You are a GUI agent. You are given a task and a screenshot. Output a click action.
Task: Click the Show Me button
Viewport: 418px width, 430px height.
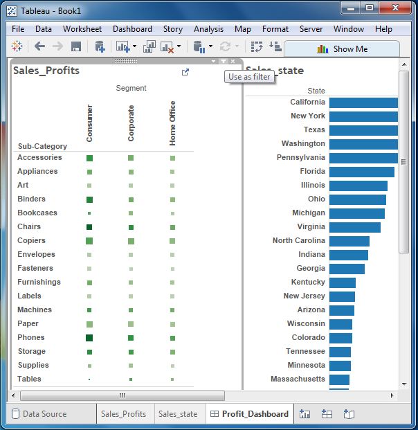point(342,49)
